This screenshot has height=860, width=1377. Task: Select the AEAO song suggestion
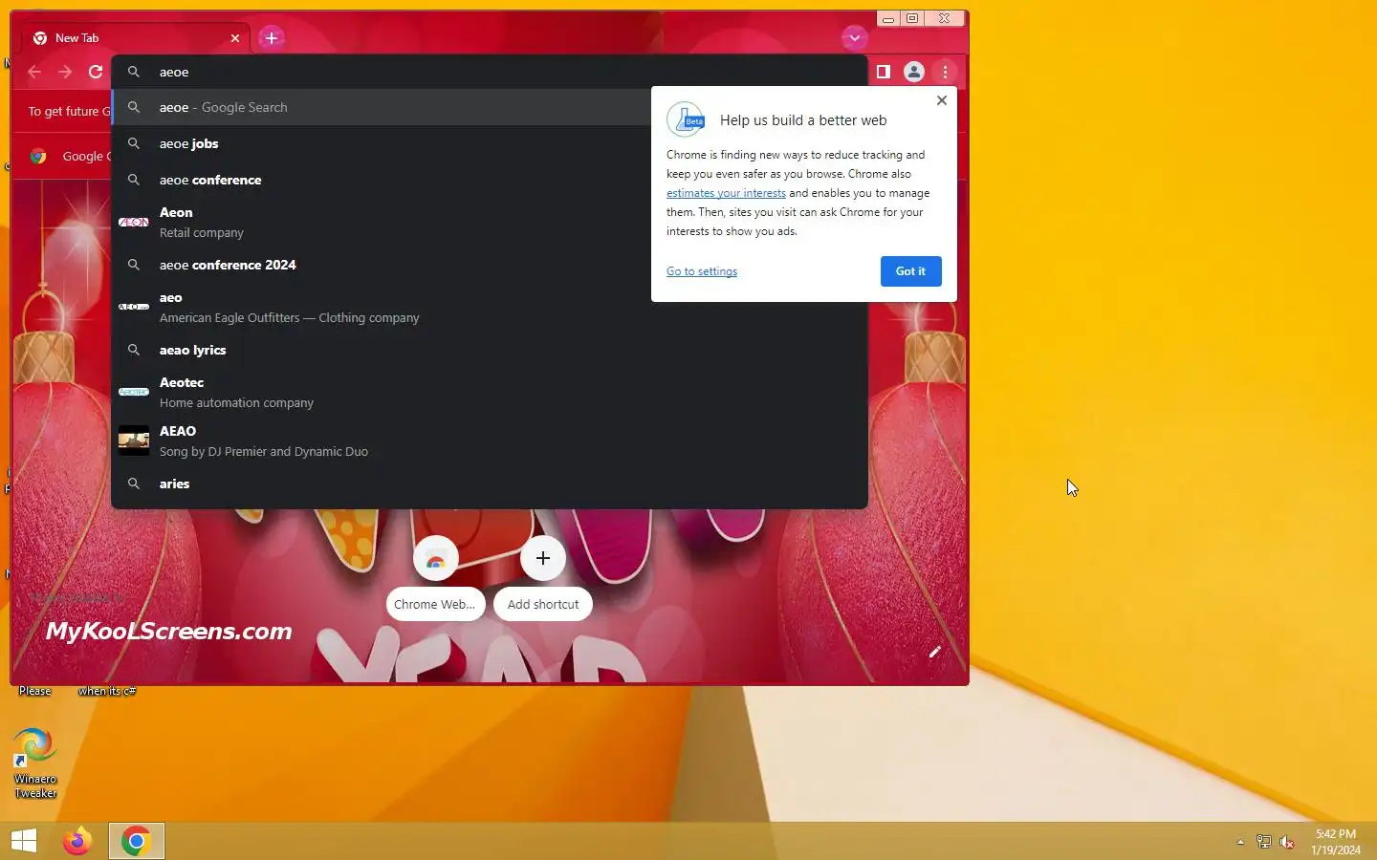tap(490, 441)
